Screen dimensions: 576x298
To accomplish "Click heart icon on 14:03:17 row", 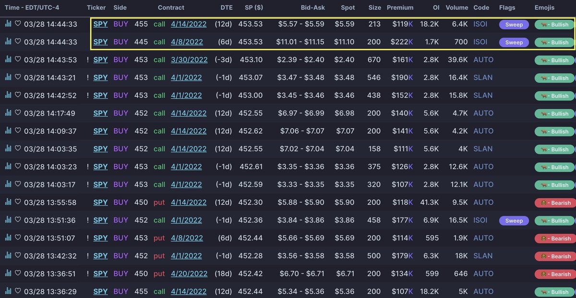I will 18,184.
